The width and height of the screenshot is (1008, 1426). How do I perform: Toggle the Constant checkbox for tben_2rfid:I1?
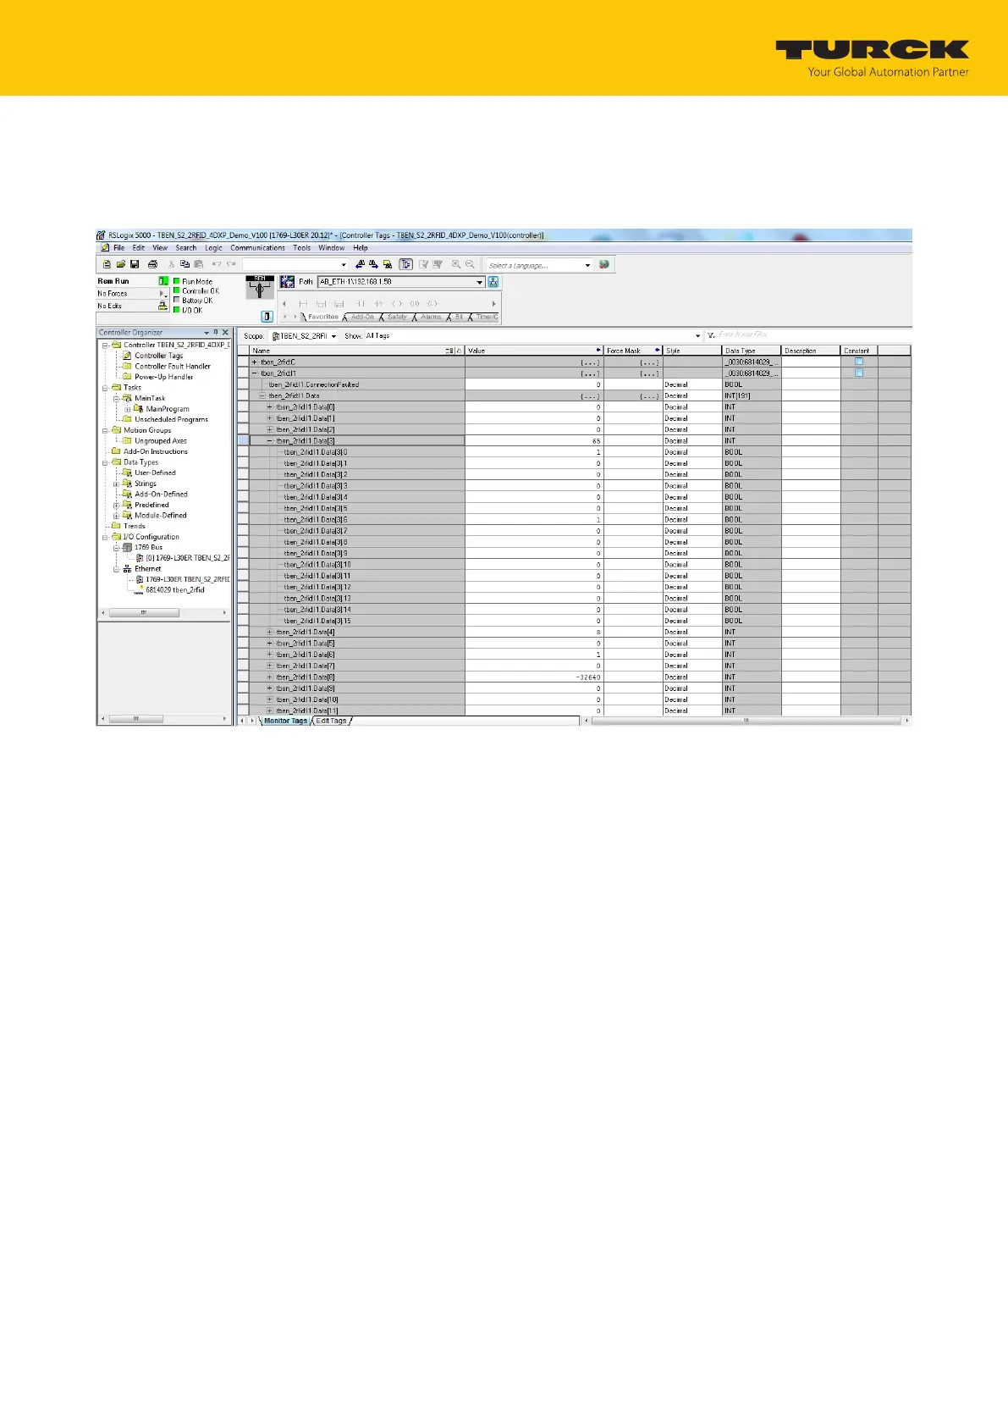coord(859,373)
